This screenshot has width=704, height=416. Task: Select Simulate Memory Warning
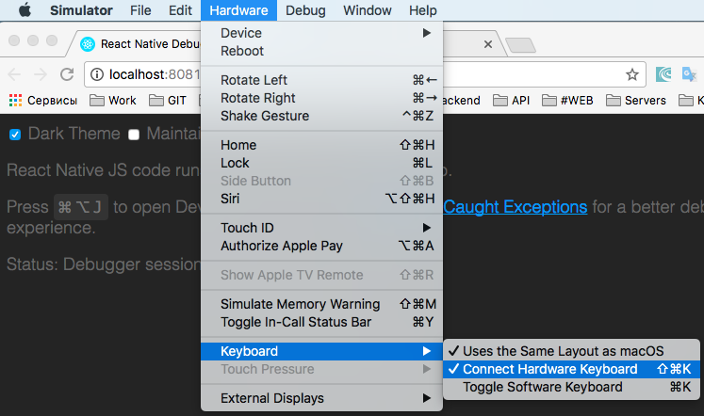321,304
